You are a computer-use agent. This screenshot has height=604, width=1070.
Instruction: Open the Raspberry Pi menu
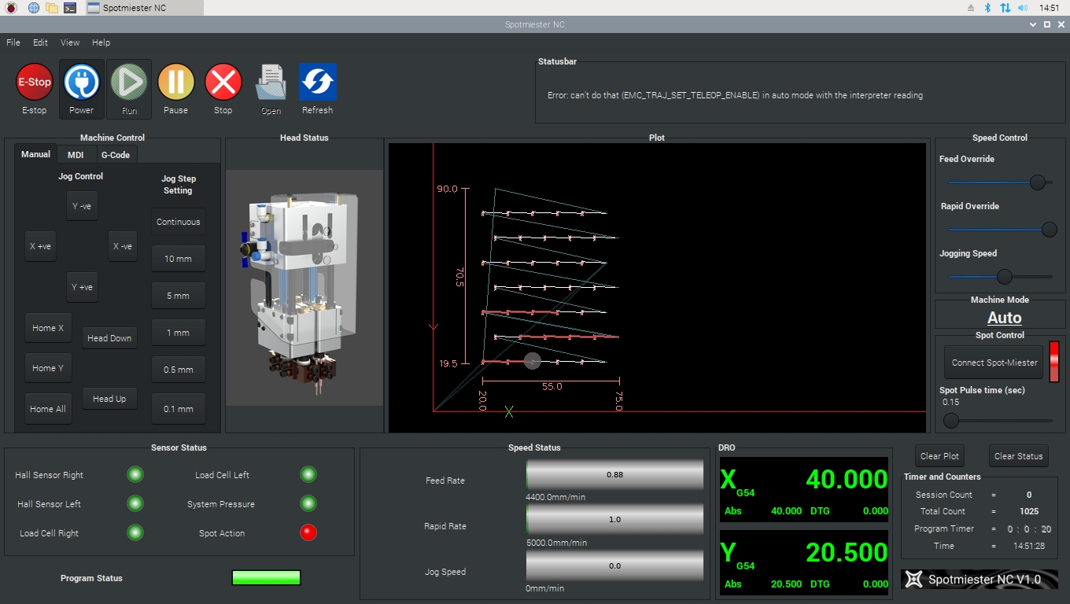click(x=11, y=8)
